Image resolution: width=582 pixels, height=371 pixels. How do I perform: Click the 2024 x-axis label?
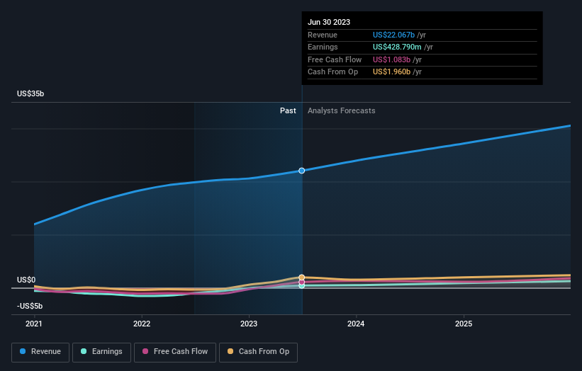click(356, 324)
